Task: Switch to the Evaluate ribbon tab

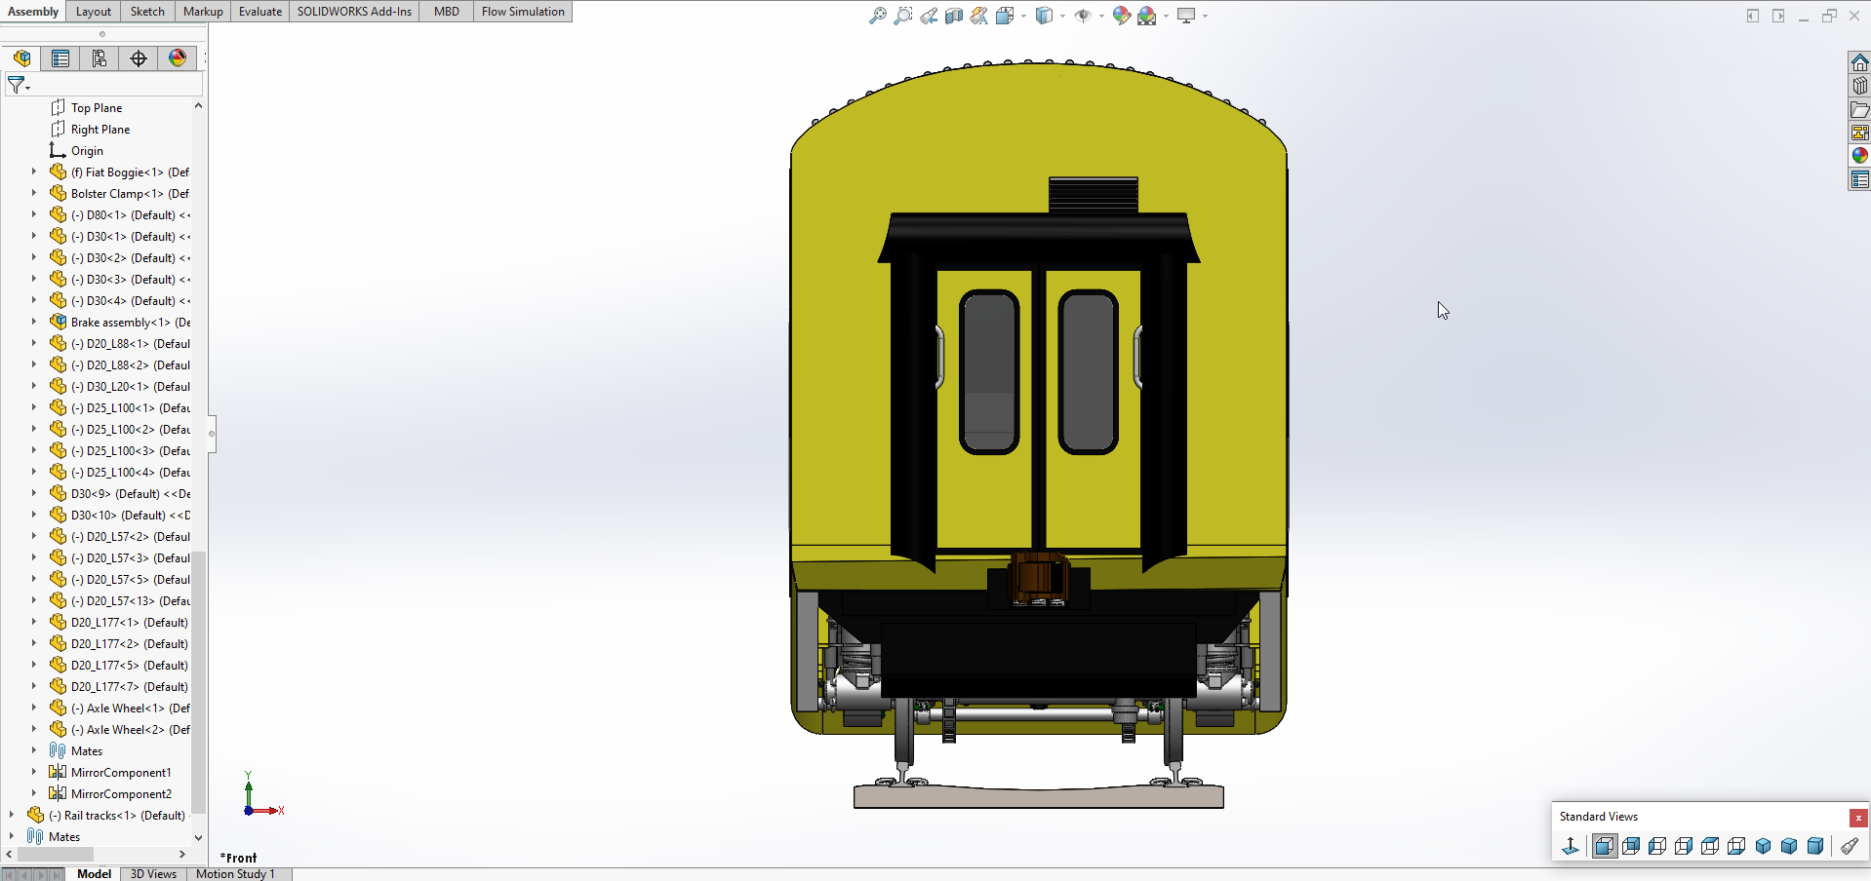Action: pos(260,12)
